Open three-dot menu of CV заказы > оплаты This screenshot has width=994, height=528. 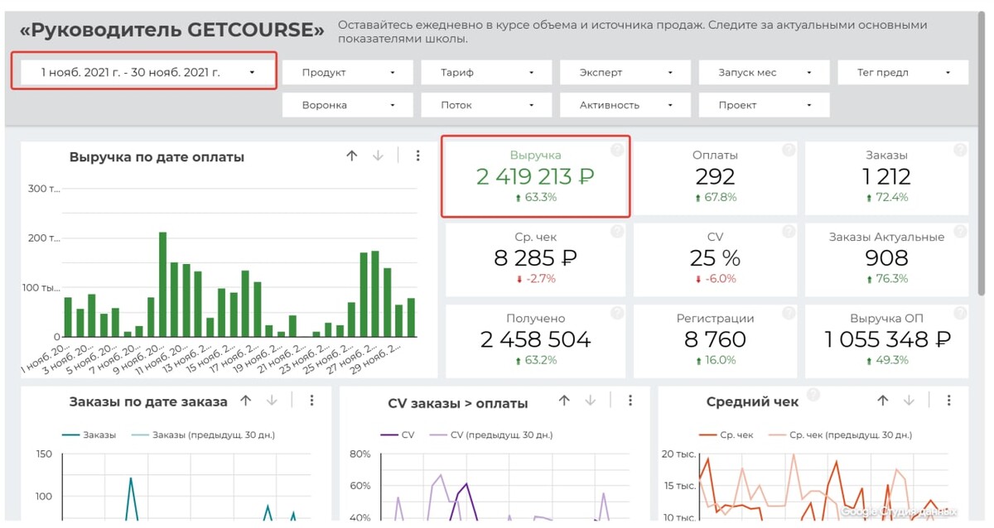pos(630,401)
